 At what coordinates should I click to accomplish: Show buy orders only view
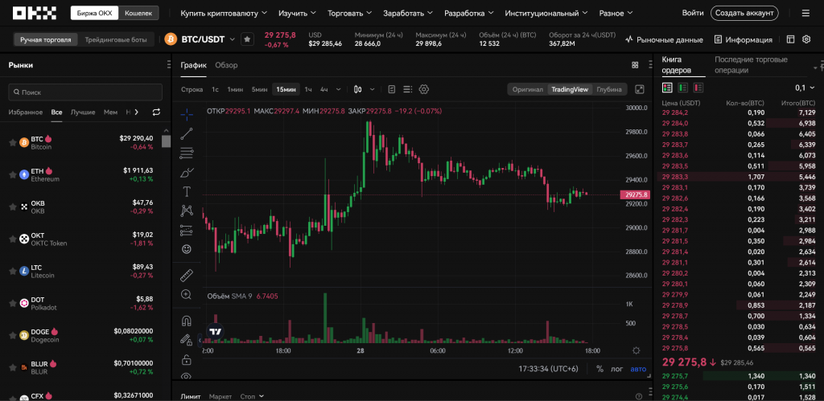pyautogui.click(x=683, y=87)
